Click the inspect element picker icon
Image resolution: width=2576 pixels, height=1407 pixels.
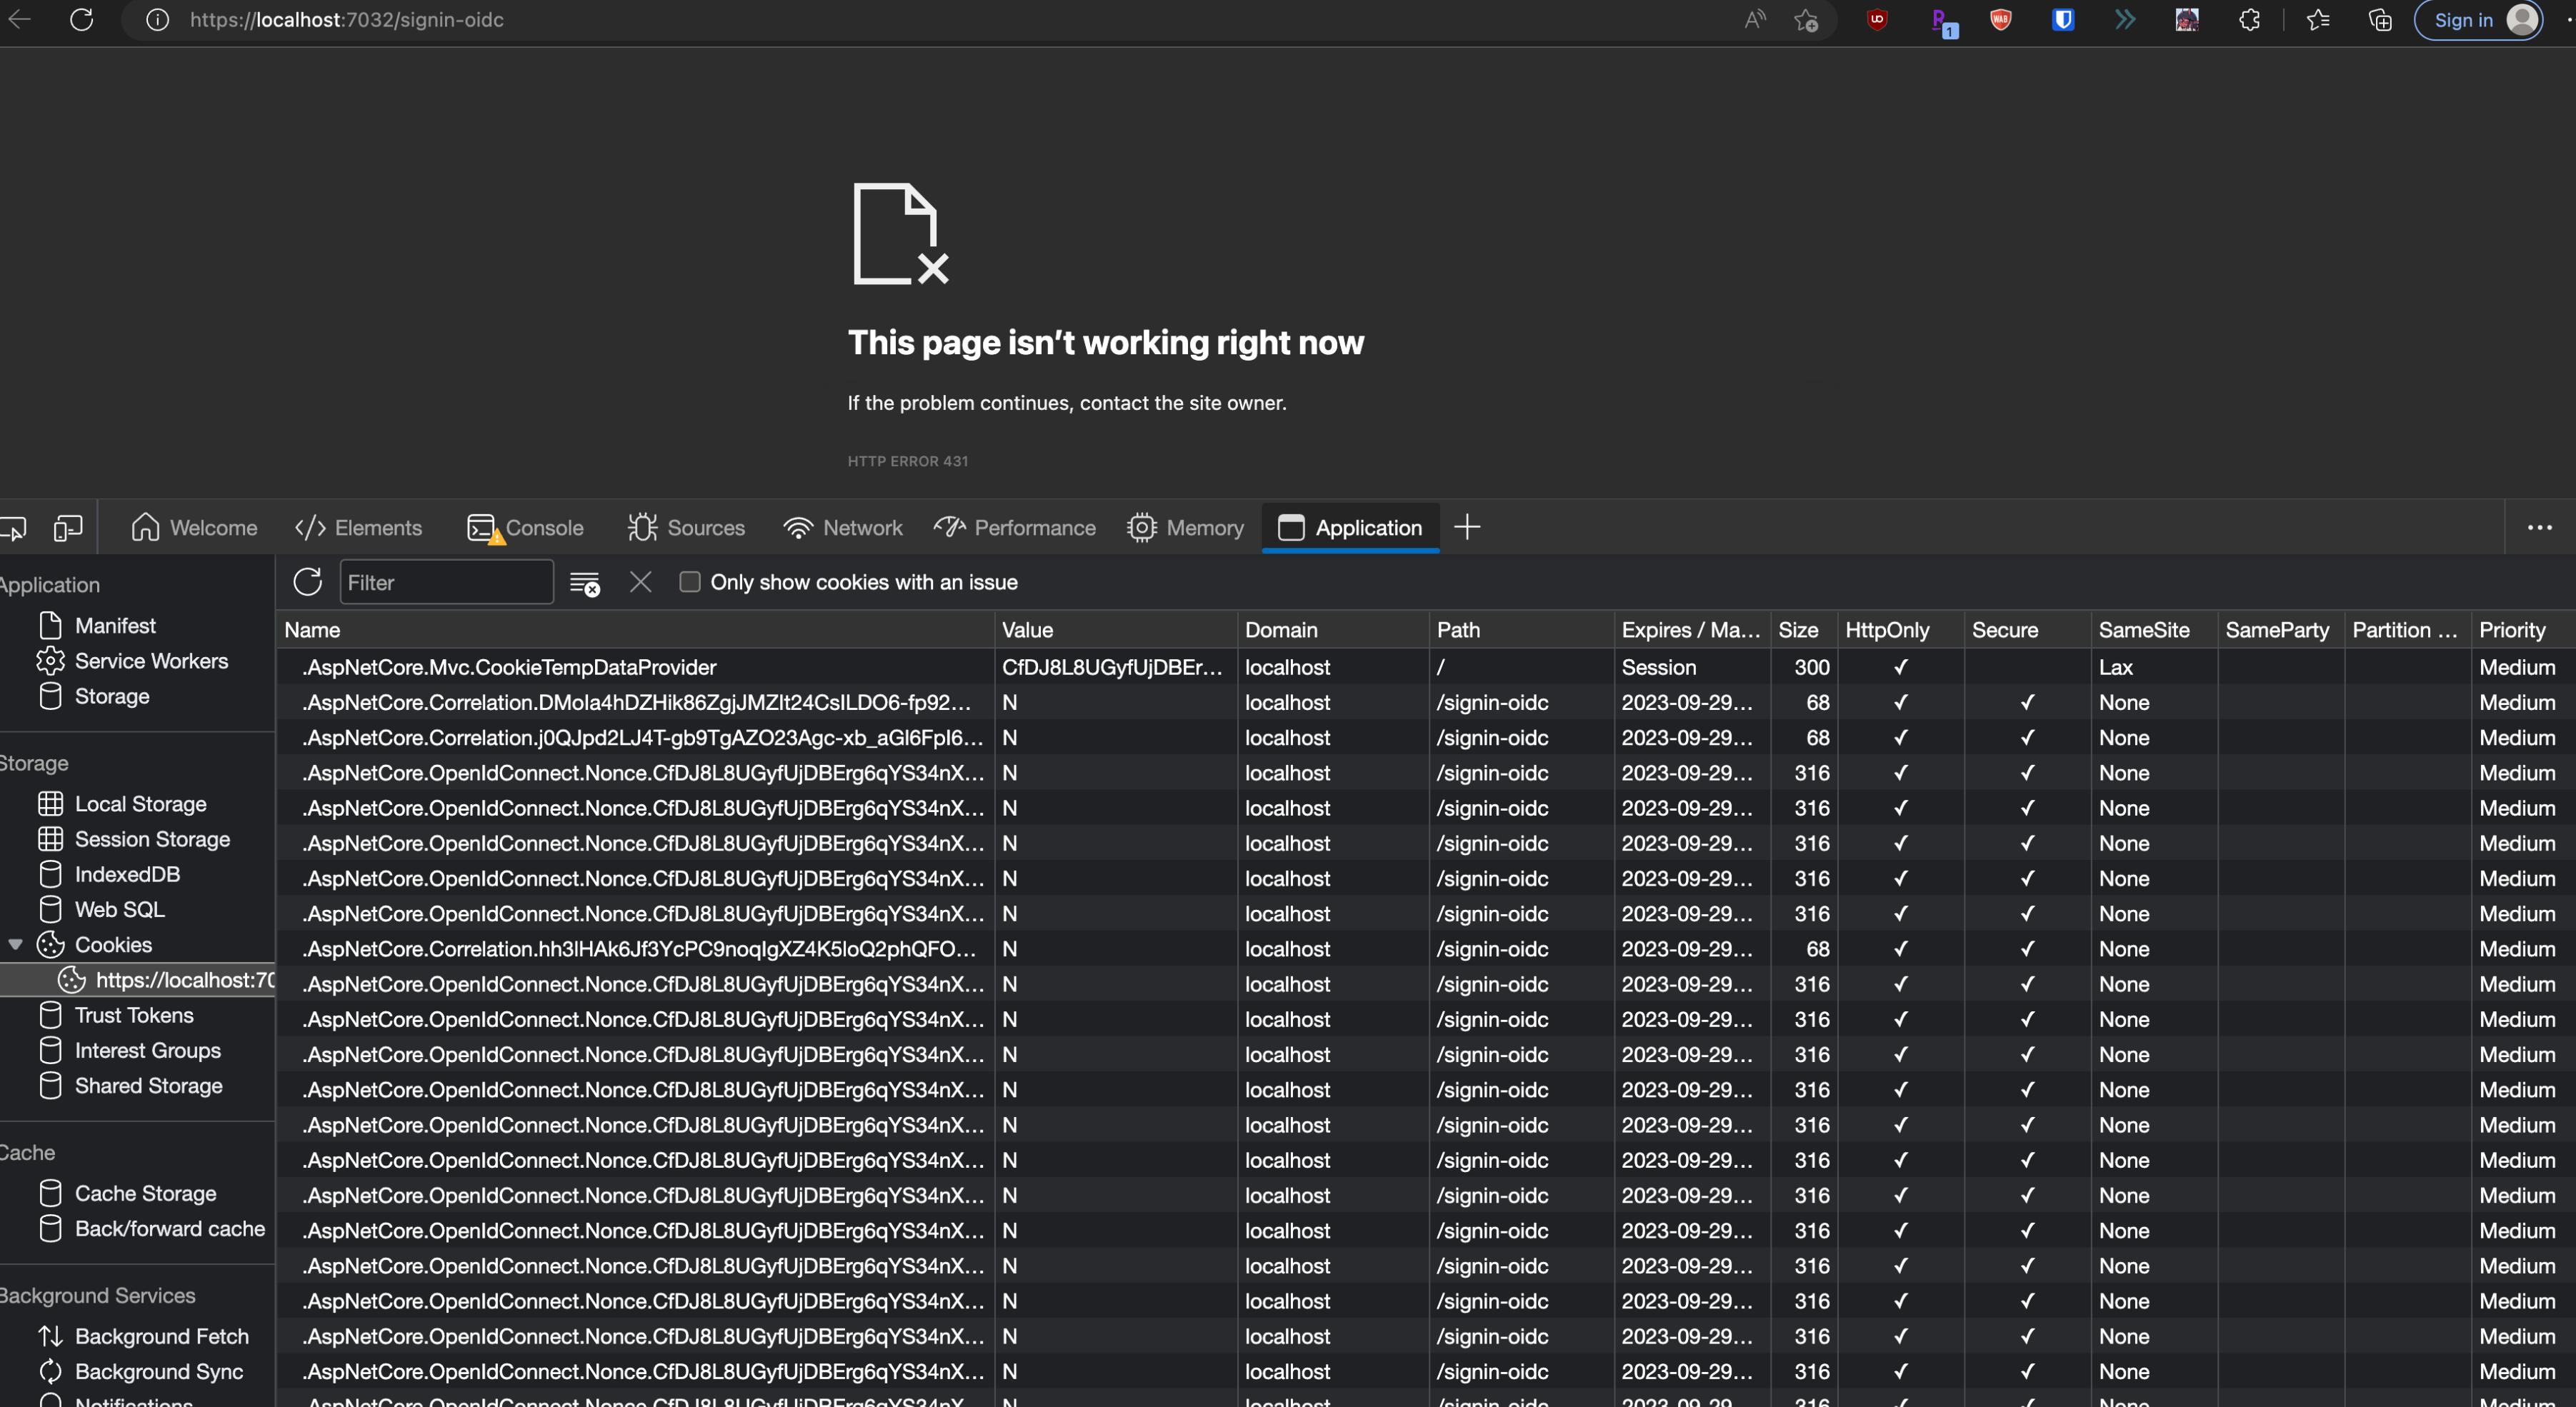coord(14,528)
